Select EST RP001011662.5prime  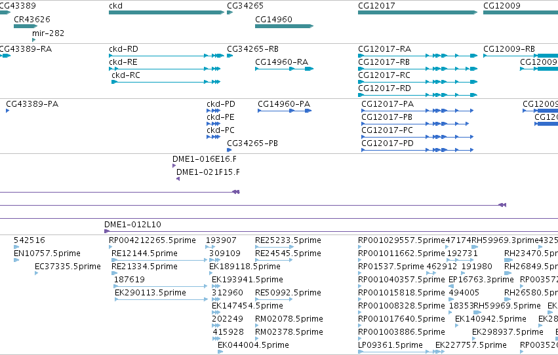(360, 260)
